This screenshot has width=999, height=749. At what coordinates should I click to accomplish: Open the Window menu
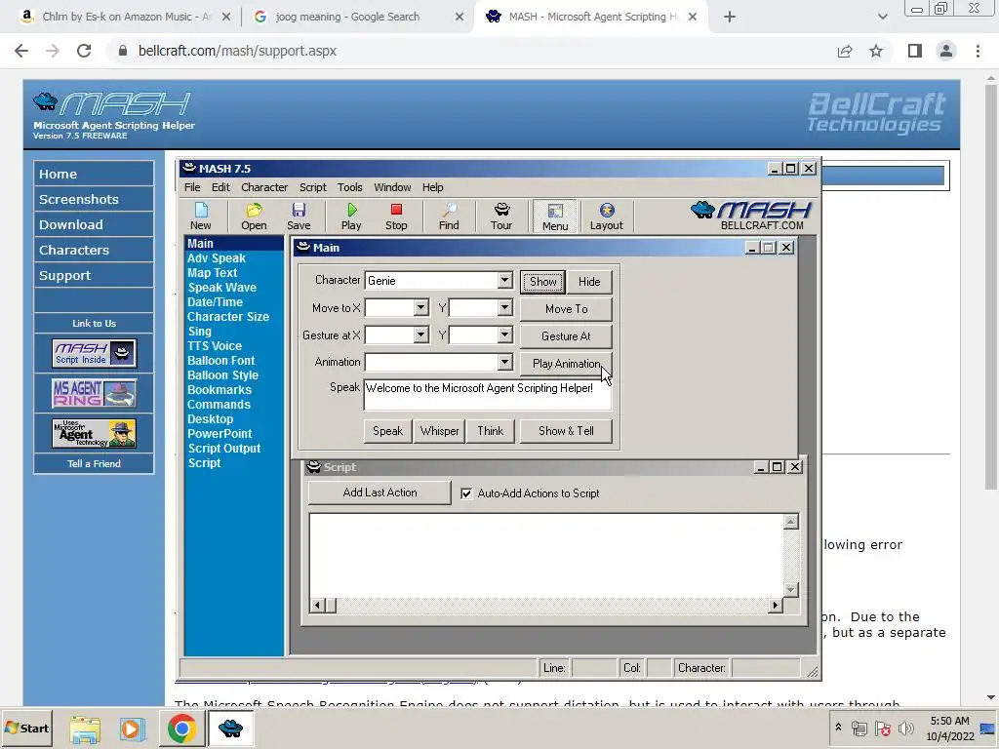(392, 187)
